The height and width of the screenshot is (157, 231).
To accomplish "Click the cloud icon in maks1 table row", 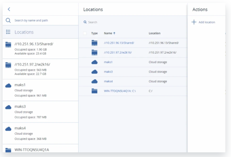I will (95, 62).
